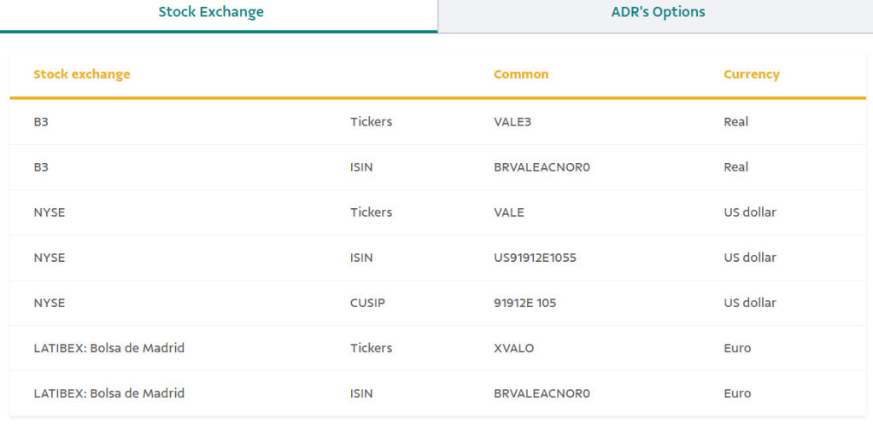Select the Stock Exchange tab
The width and height of the screenshot is (873, 424).
point(211,13)
